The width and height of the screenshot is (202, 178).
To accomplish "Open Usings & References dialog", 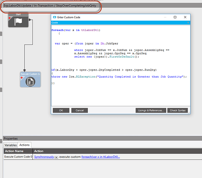I will tap(151, 110).
